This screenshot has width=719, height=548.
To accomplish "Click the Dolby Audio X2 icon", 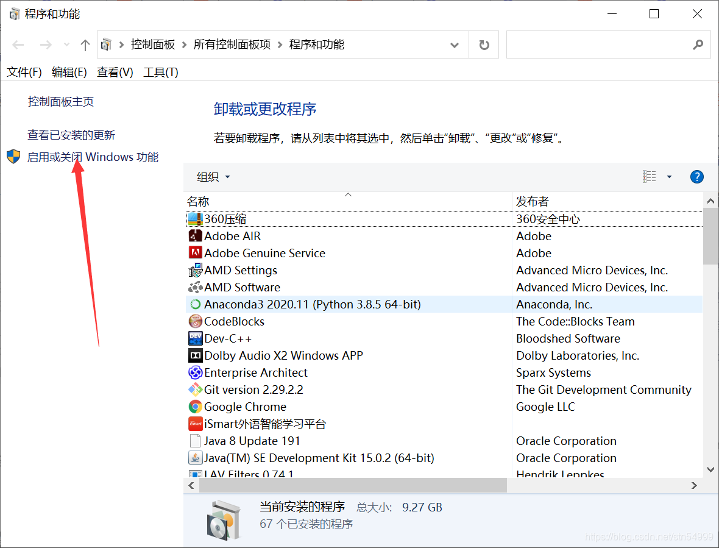I will [x=196, y=355].
